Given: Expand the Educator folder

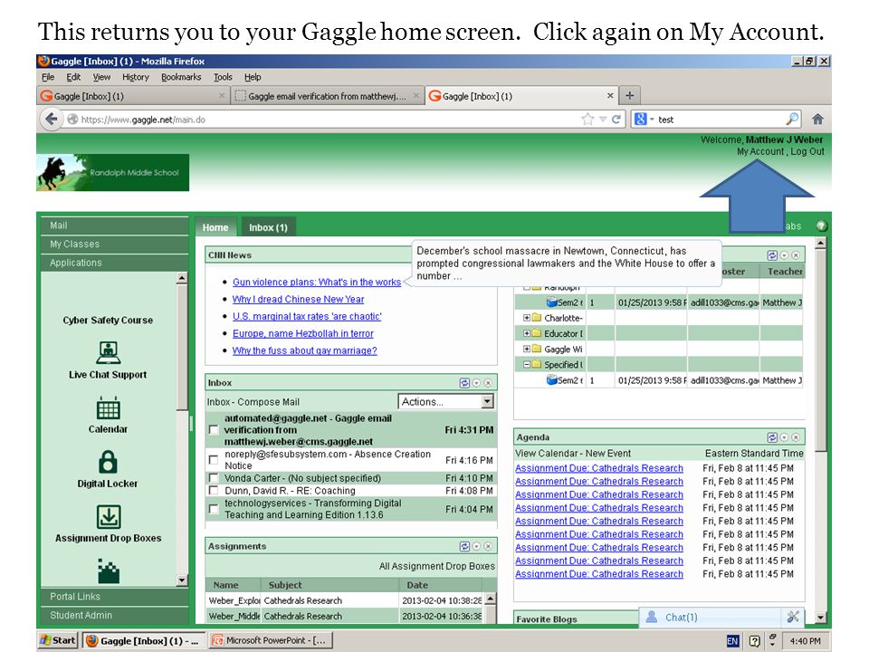Looking at the screenshot, I should click(527, 333).
